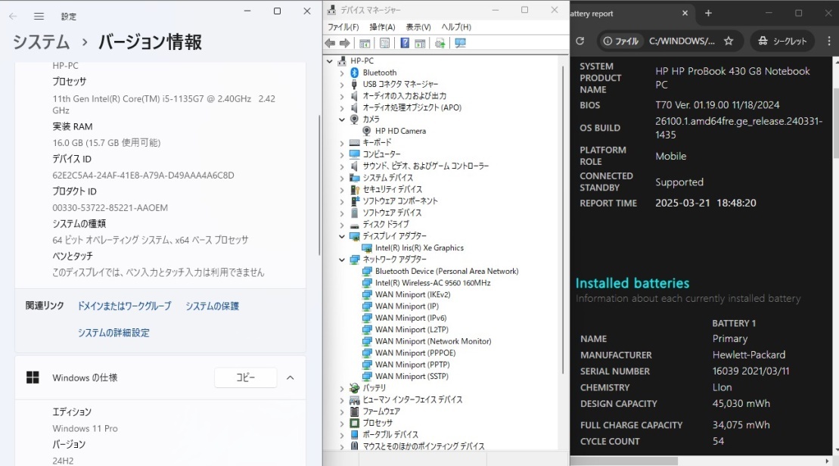
Task: Scan for hardware changes icon in Device Manager
Action: (x=460, y=43)
